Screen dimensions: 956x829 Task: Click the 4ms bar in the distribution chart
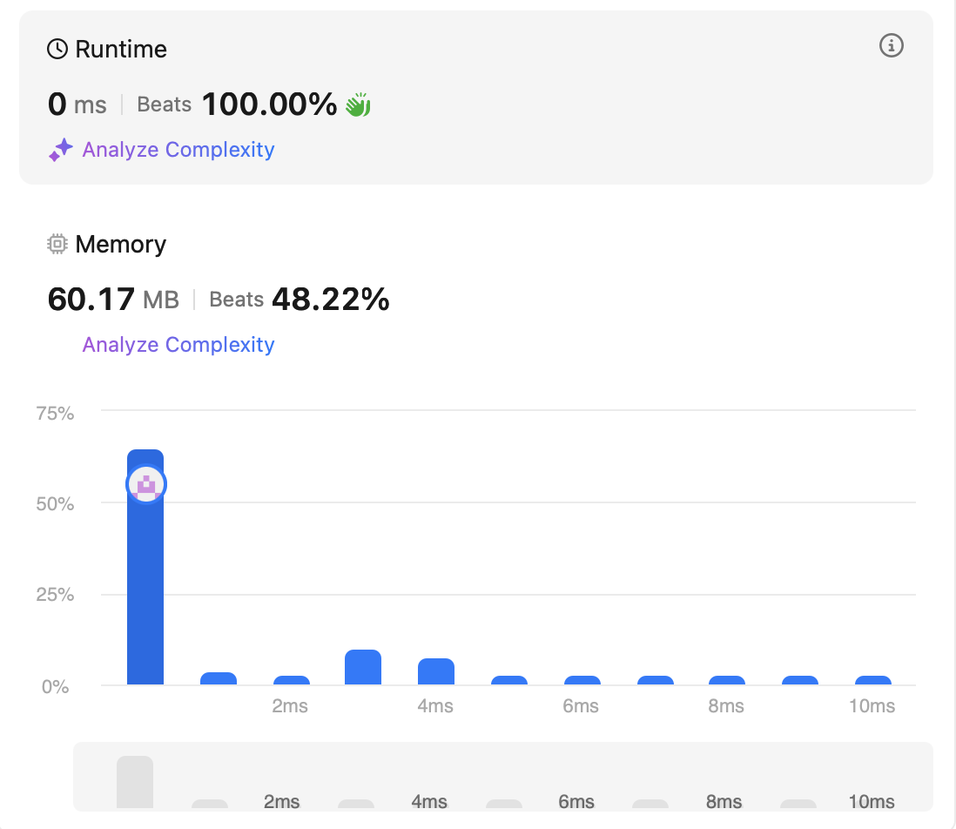point(435,672)
